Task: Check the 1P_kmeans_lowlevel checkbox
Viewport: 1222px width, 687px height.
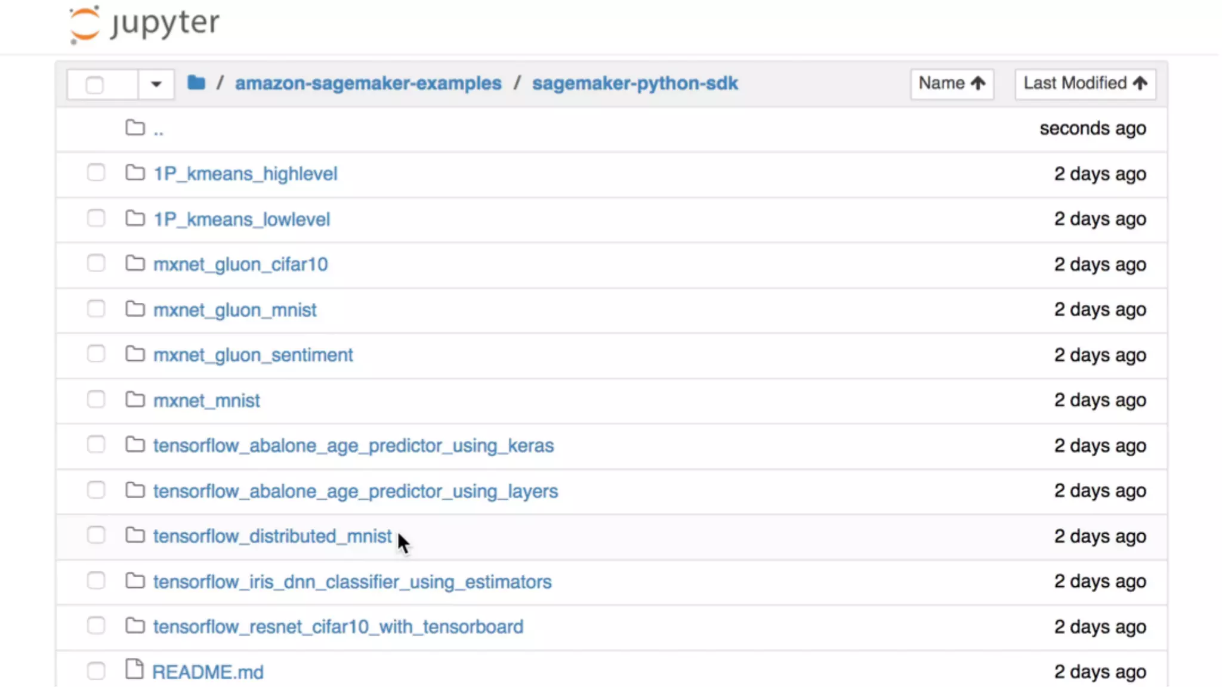Action: click(x=96, y=218)
